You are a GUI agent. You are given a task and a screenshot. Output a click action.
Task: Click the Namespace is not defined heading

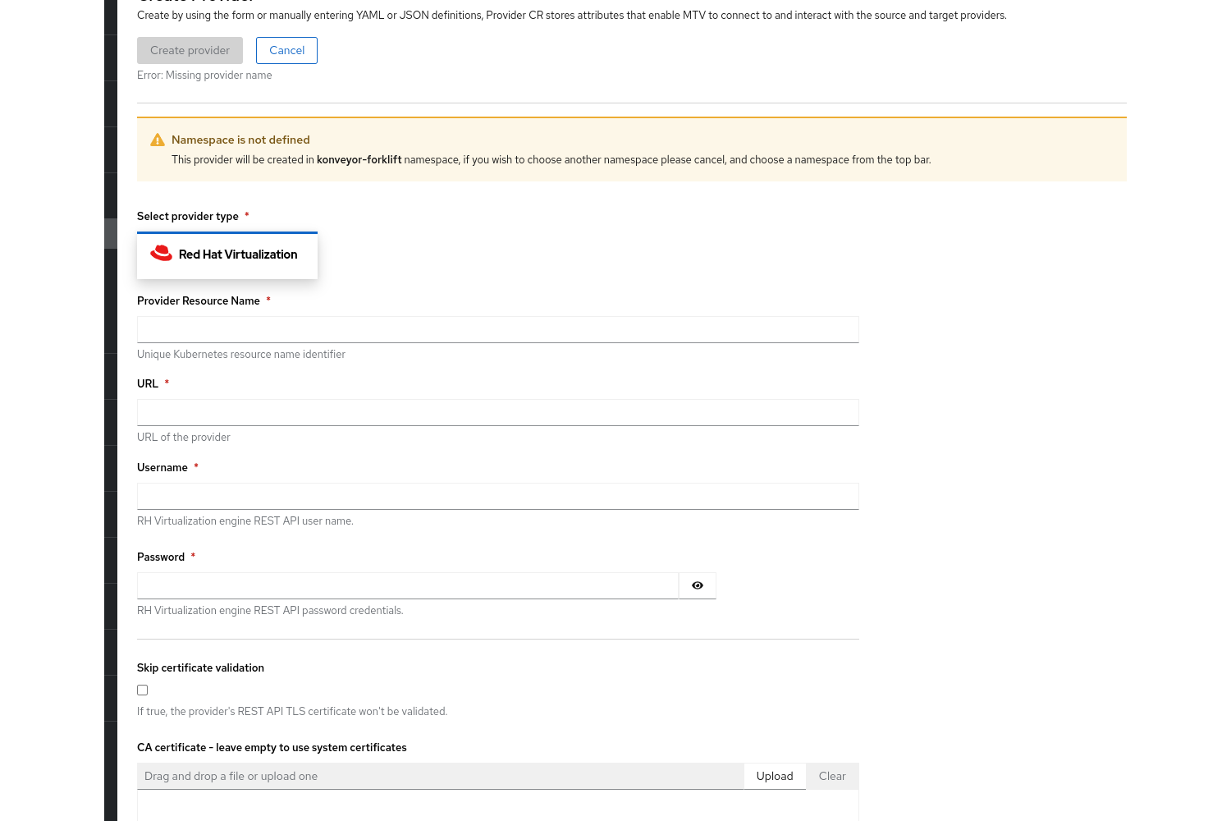(240, 140)
